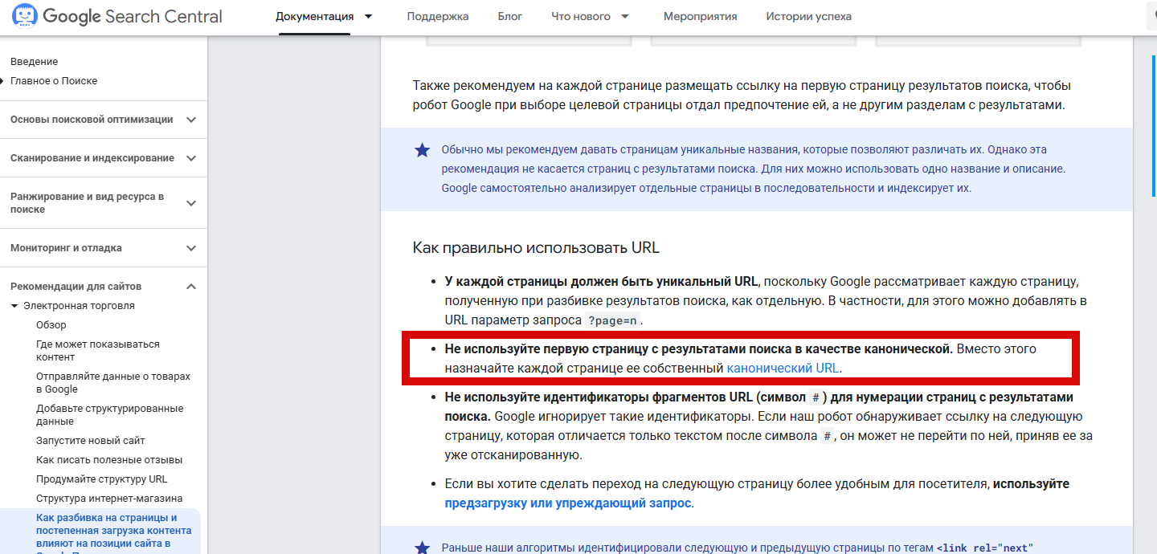Click the ?page=n code snippet
Image resolution: width=1157 pixels, height=554 pixels.
click(x=612, y=320)
